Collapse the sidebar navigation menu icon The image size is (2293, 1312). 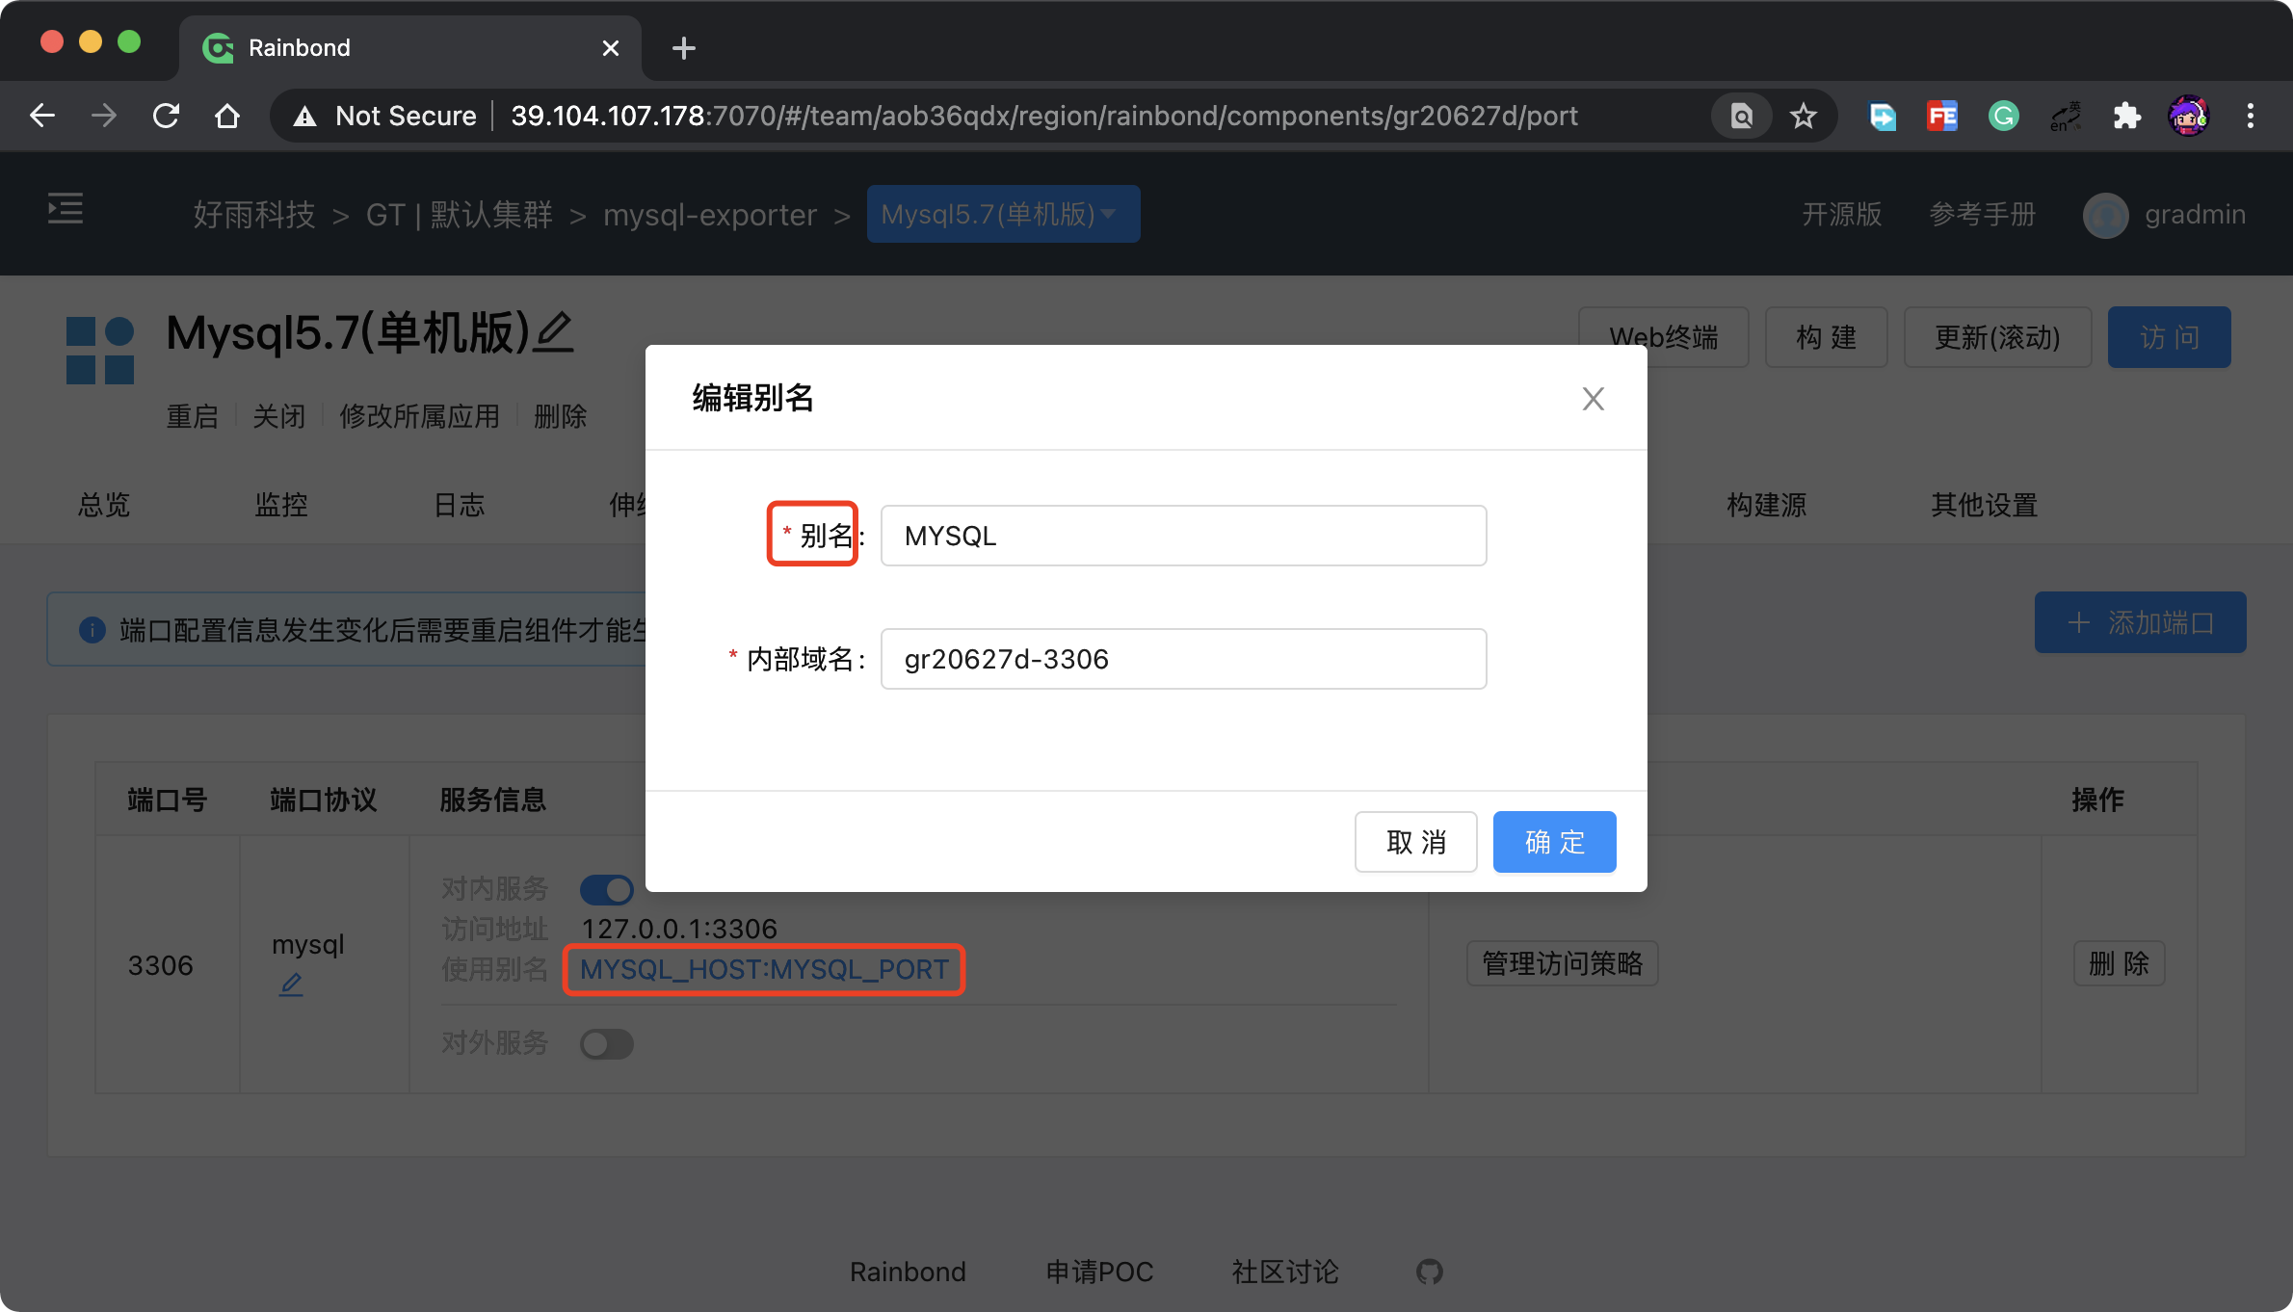(64, 208)
